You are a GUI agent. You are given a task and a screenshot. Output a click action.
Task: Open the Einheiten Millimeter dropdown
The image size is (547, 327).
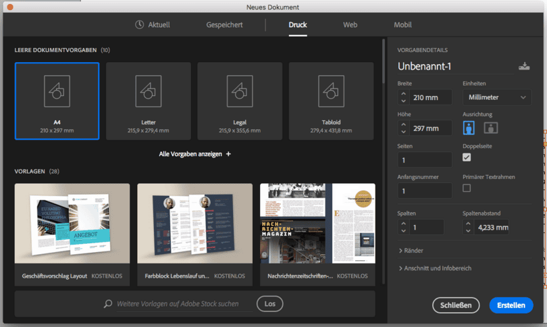(497, 97)
